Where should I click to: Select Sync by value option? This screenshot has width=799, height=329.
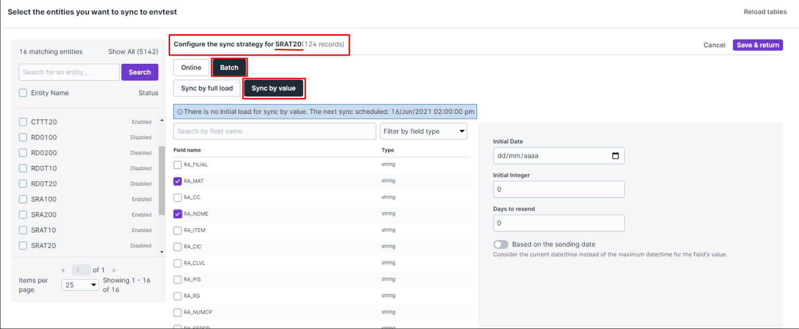pos(274,88)
